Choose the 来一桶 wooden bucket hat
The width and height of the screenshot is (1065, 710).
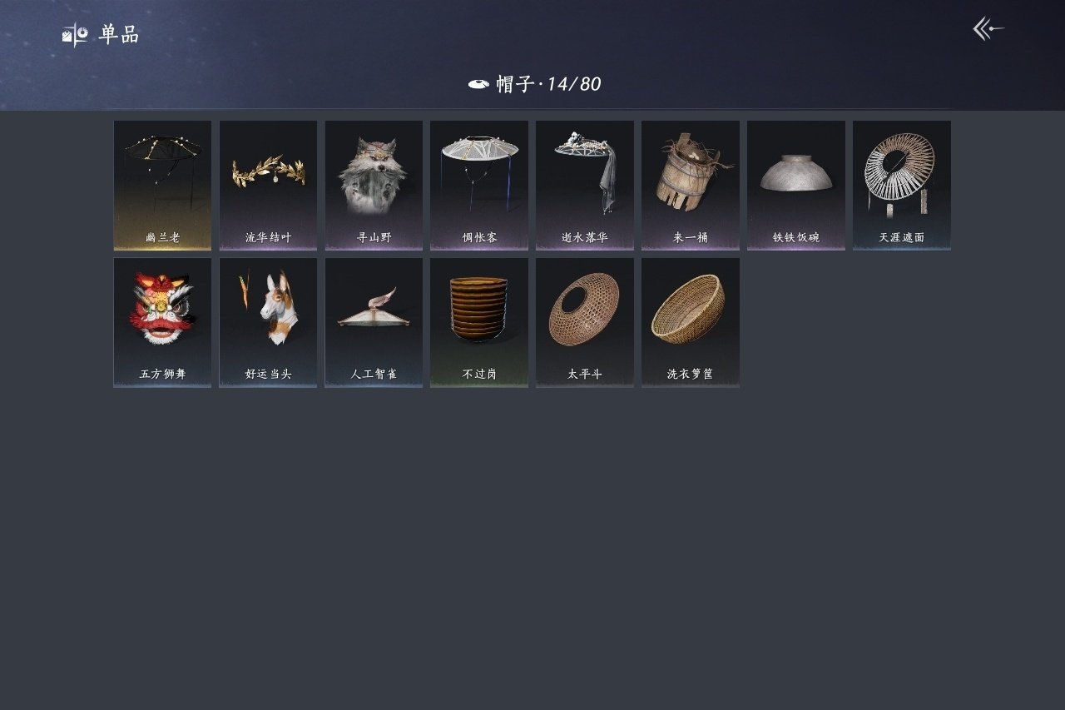click(x=691, y=186)
